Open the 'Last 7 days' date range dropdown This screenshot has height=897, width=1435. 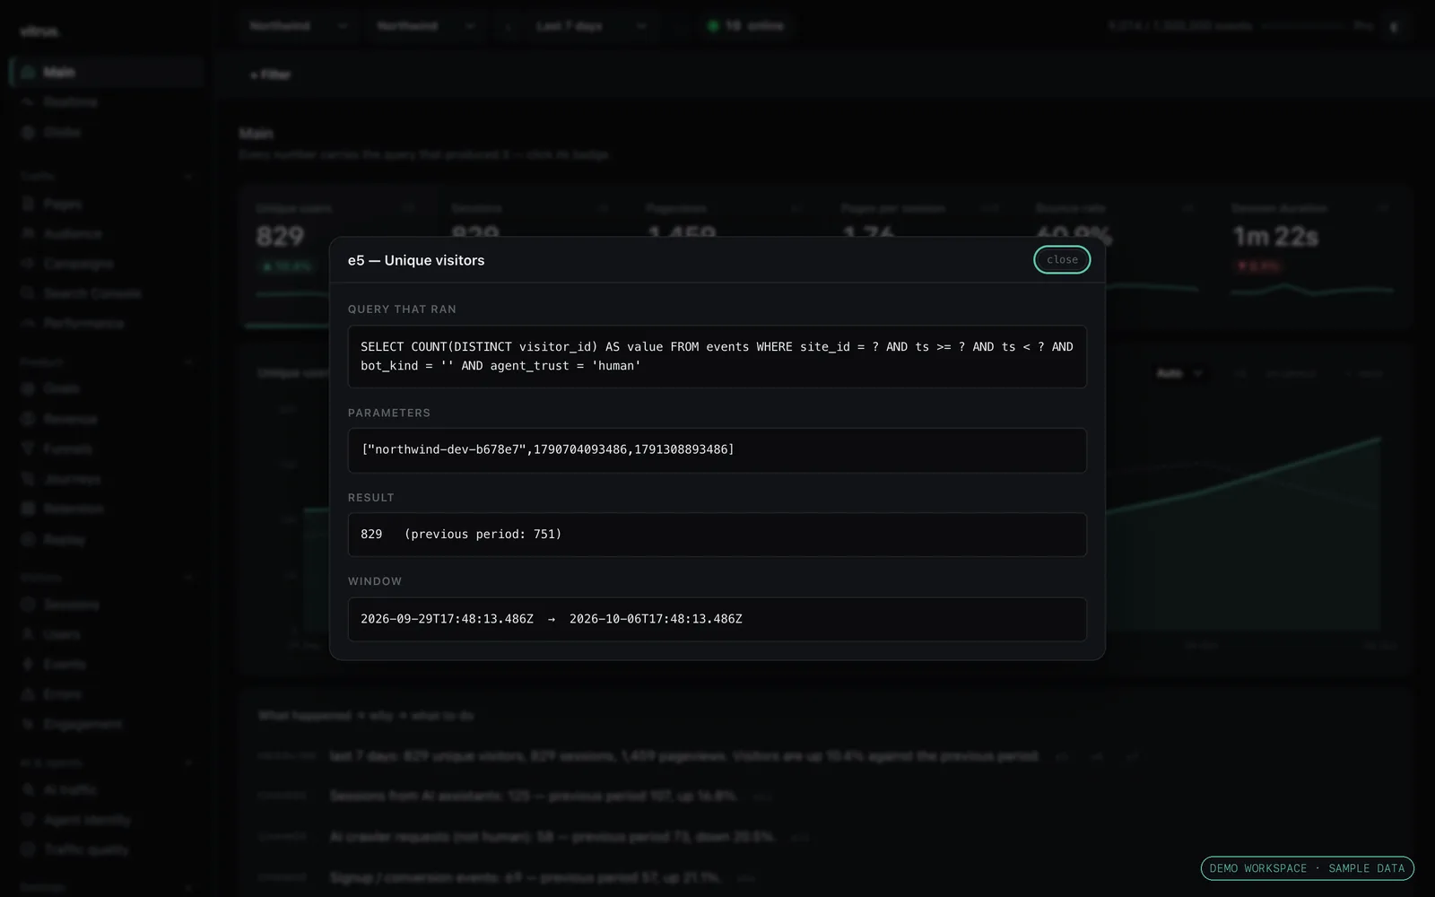[x=592, y=26]
